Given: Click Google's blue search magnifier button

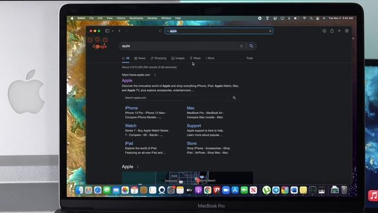Looking at the screenshot, I should point(251,46).
